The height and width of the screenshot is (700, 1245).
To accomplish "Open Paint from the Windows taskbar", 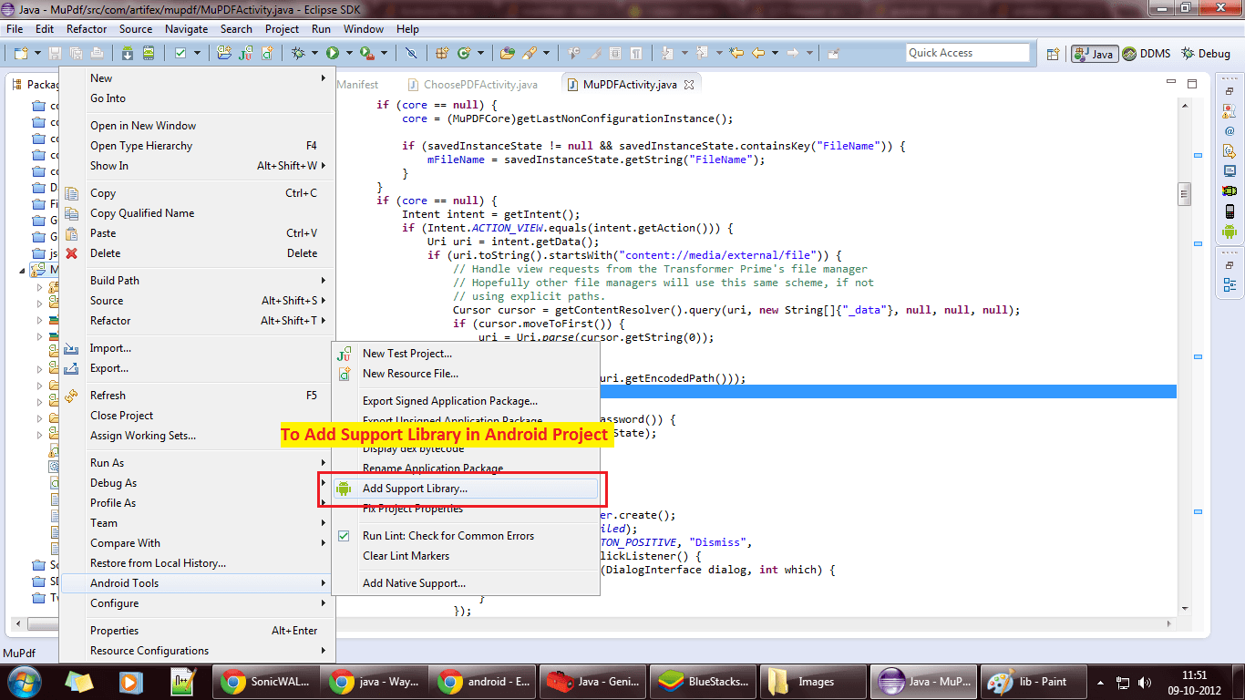I will coord(1023,682).
